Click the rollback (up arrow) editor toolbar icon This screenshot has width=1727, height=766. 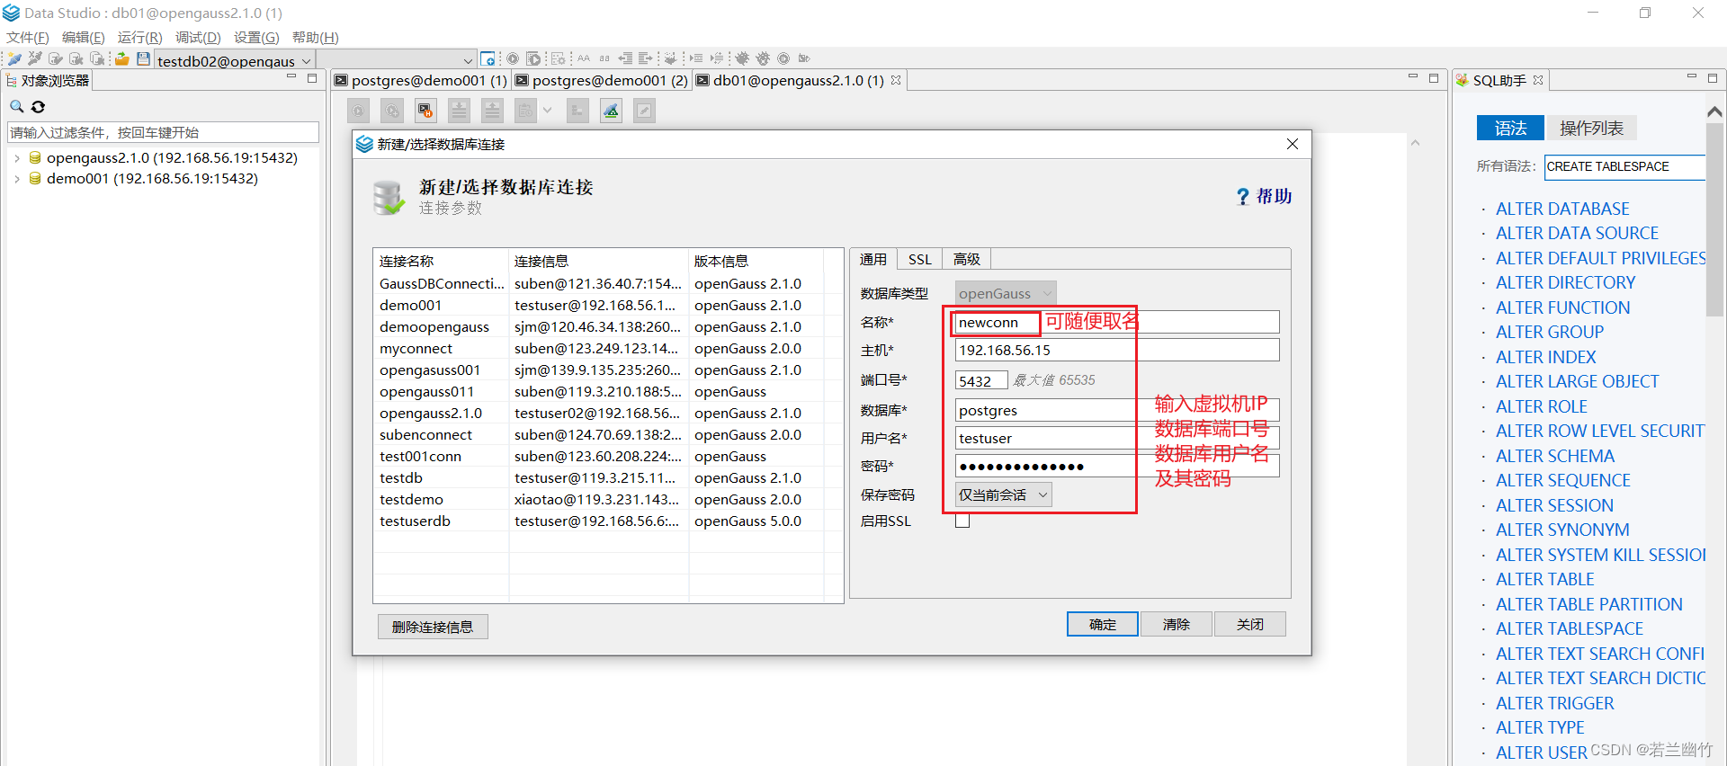tap(492, 111)
